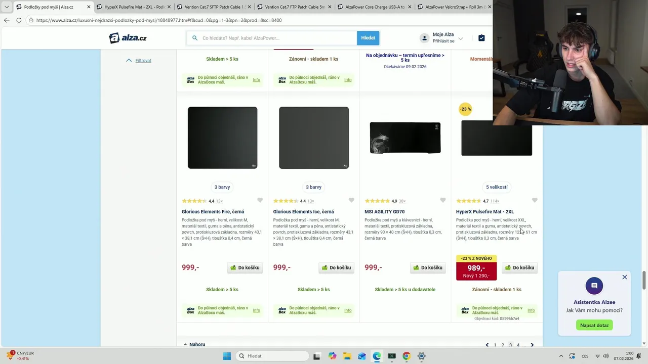The image size is (648, 364).
Task: Switch to the AlzaPower Core Charge tab
Action: click(x=375, y=7)
